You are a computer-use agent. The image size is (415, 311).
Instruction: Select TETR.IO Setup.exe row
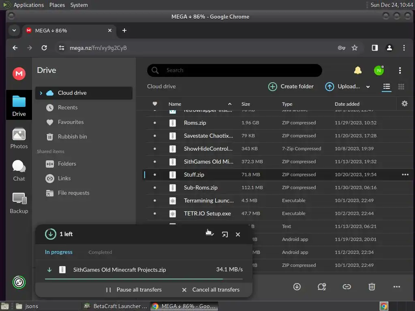[x=277, y=213]
